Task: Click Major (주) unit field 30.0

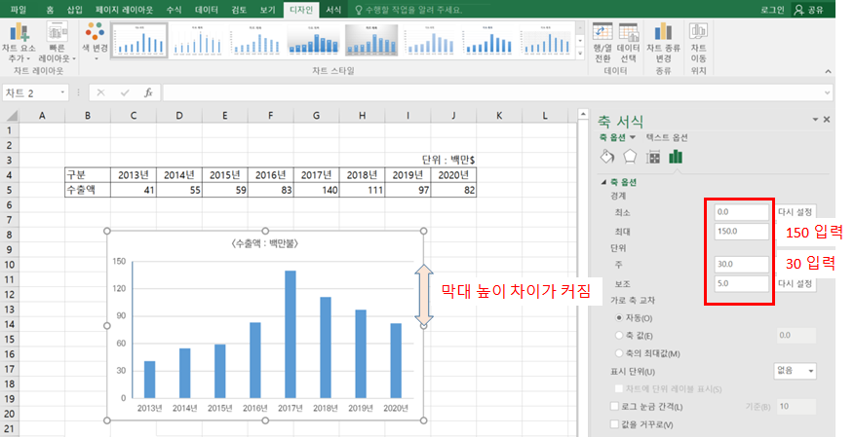Action: pos(742,264)
